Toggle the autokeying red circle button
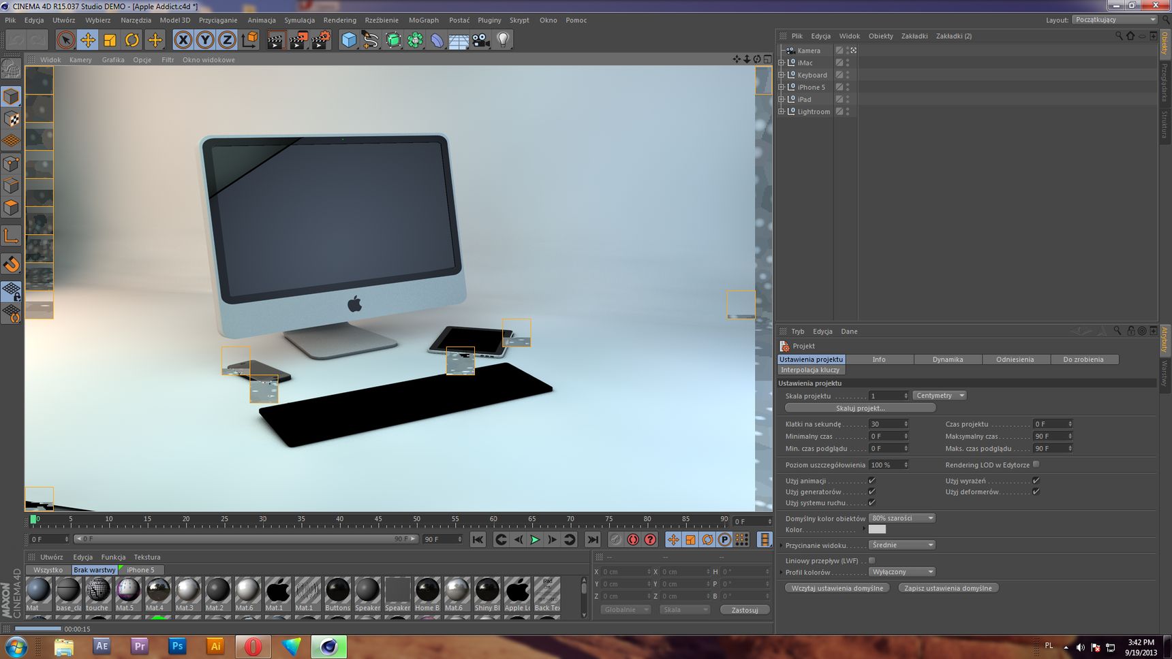 point(633,540)
